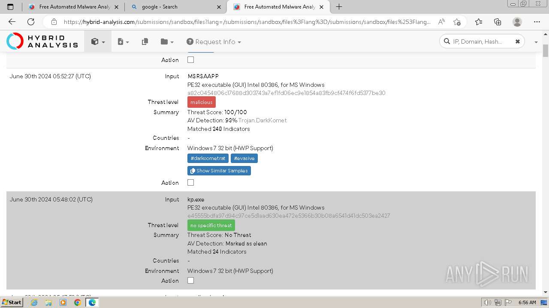Open the Collections icon in Edge toolbar
This screenshot has width=549, height=308.
click(x=498, y=22)
